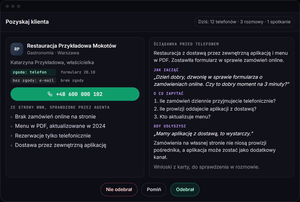Mark the call as "Nie odebrał"
Screen dimensions: 300x202
coord(119,190)
